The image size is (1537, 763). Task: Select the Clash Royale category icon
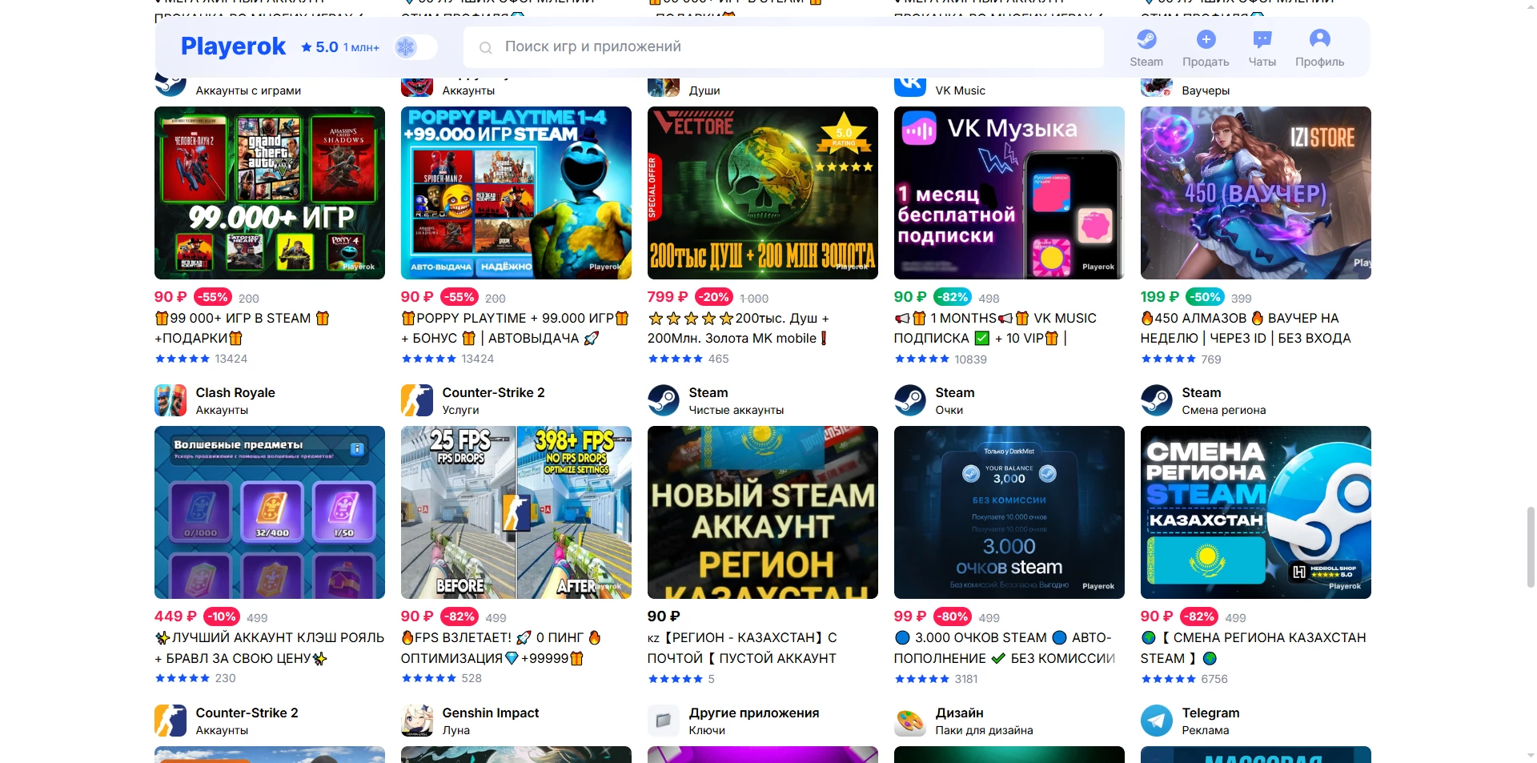click(x=171, y=400)
